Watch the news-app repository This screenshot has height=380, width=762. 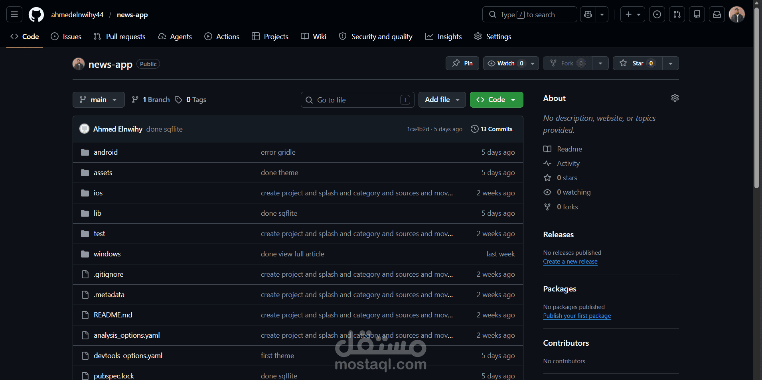point(511,63)
